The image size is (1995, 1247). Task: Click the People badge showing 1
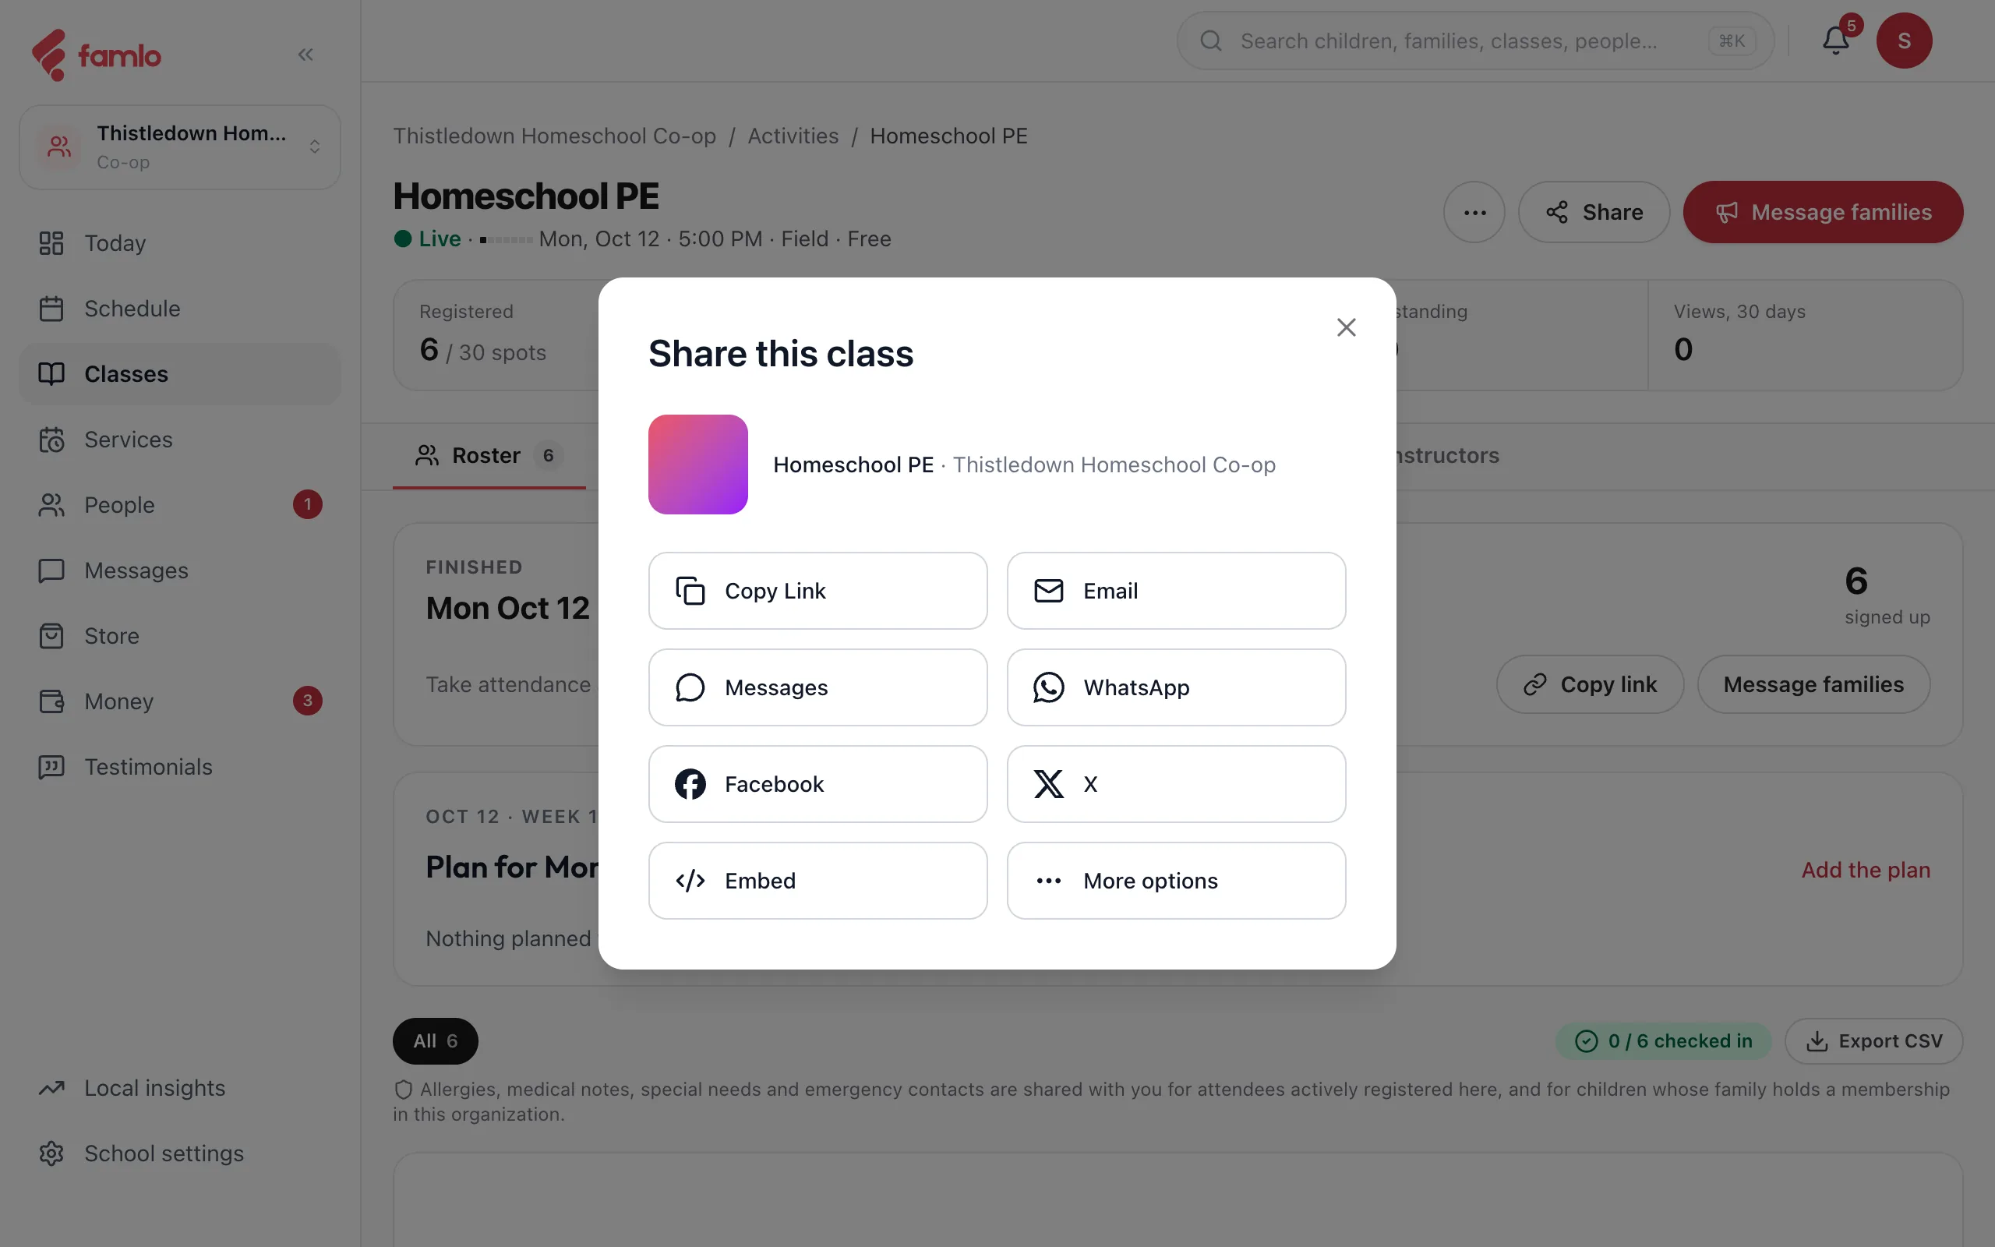click(x=308, y=505)
